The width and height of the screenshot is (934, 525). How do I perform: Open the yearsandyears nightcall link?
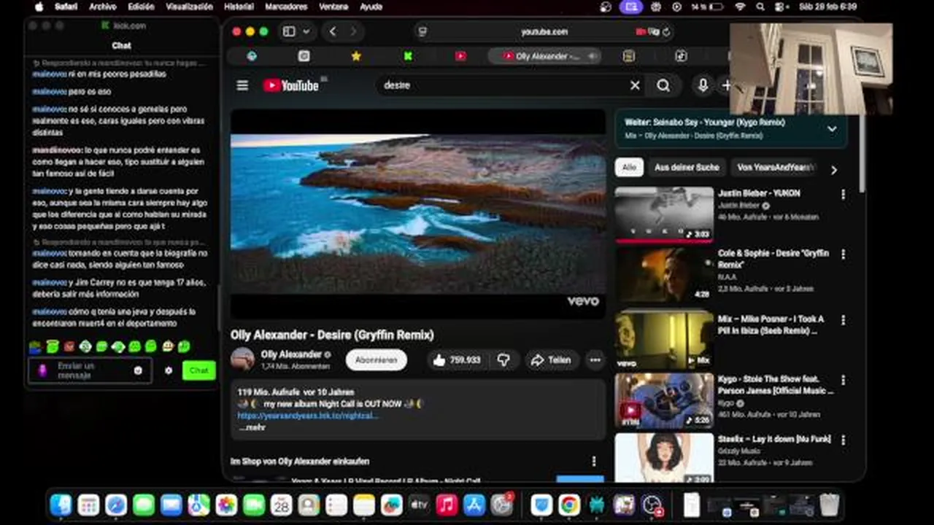(x=308, y=416)
